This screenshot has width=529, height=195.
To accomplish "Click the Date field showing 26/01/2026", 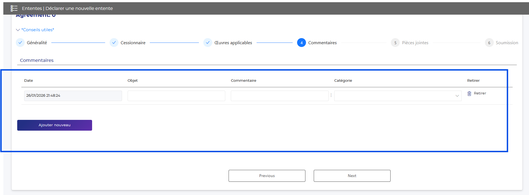I will pos(73,96).
